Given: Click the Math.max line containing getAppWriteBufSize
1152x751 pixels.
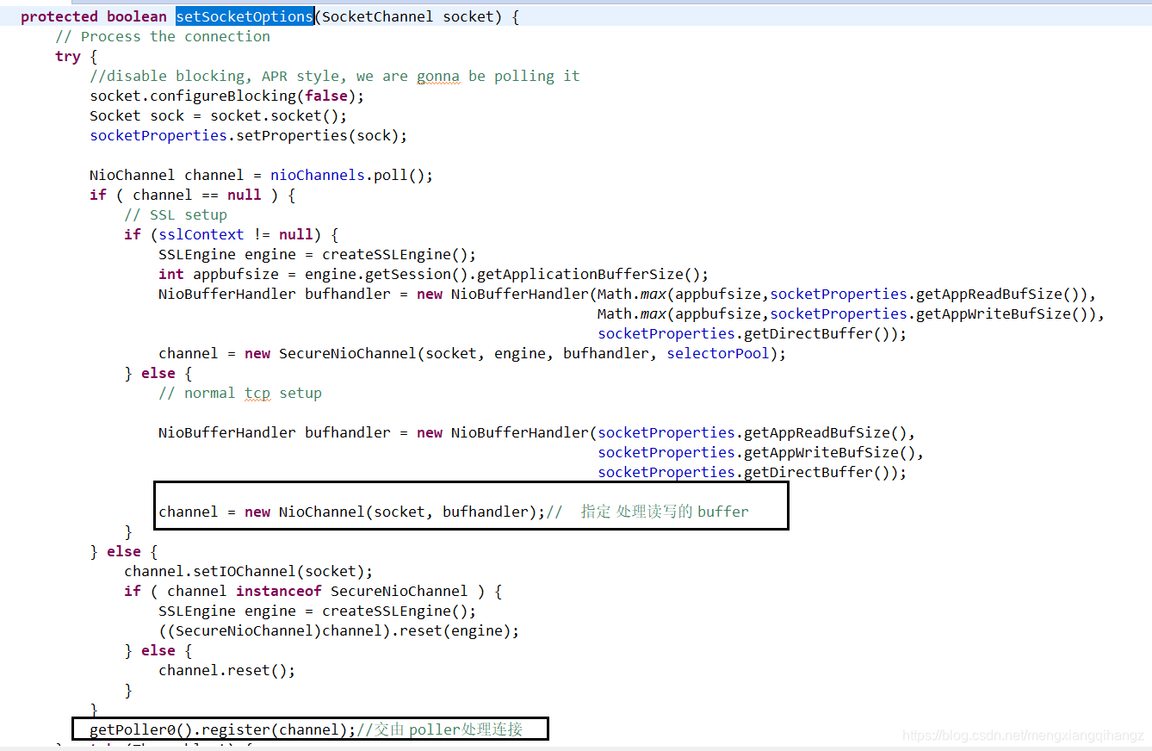Looking at the screenshot, I should tap(852, 313).
